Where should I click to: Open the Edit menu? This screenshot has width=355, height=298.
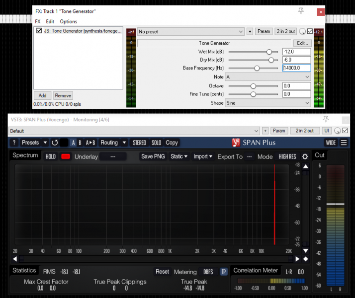[x=50, y=21]
